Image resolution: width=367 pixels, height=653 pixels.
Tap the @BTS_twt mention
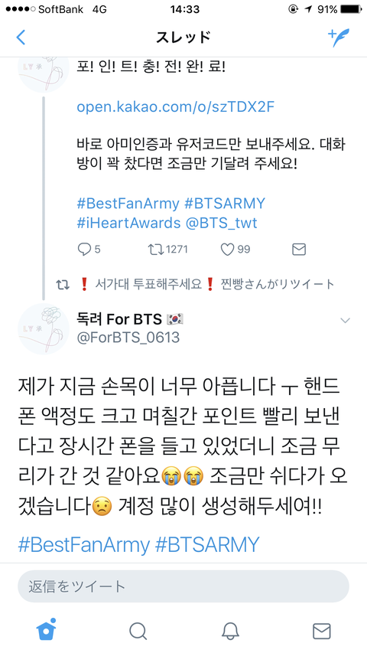221,223
